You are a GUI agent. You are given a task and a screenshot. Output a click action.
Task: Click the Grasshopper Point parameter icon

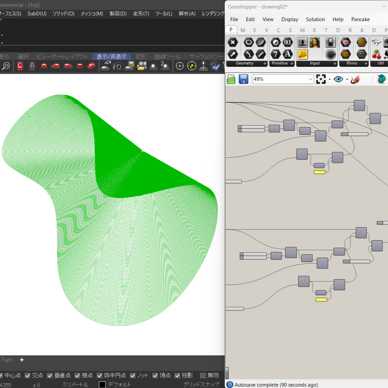pos(233,43)
